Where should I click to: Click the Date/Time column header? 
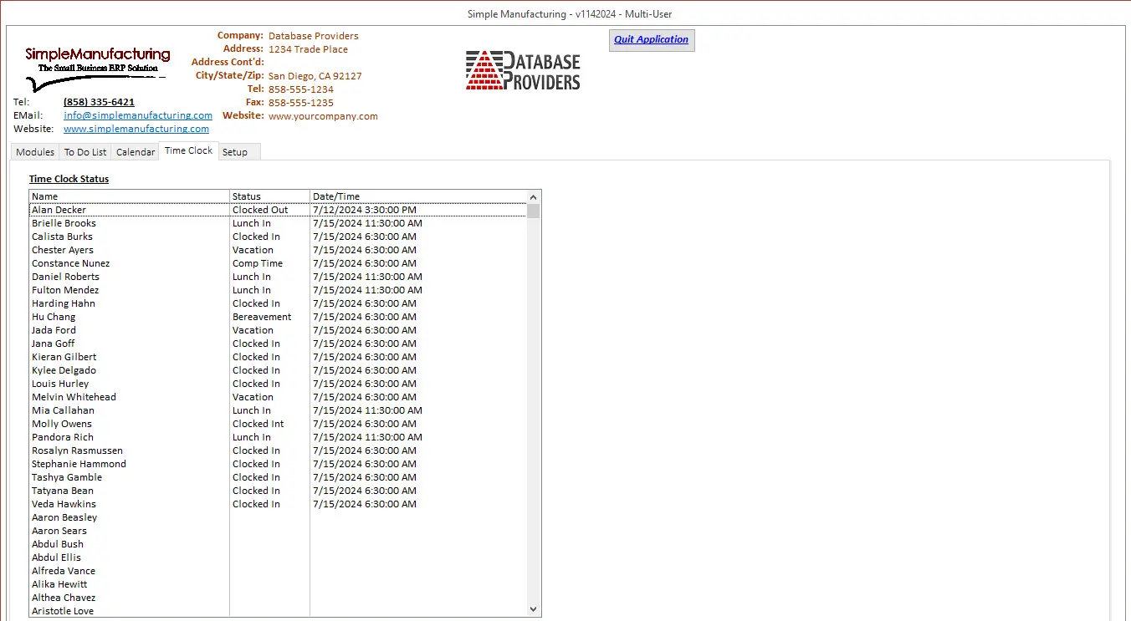(x=418, y=196)
